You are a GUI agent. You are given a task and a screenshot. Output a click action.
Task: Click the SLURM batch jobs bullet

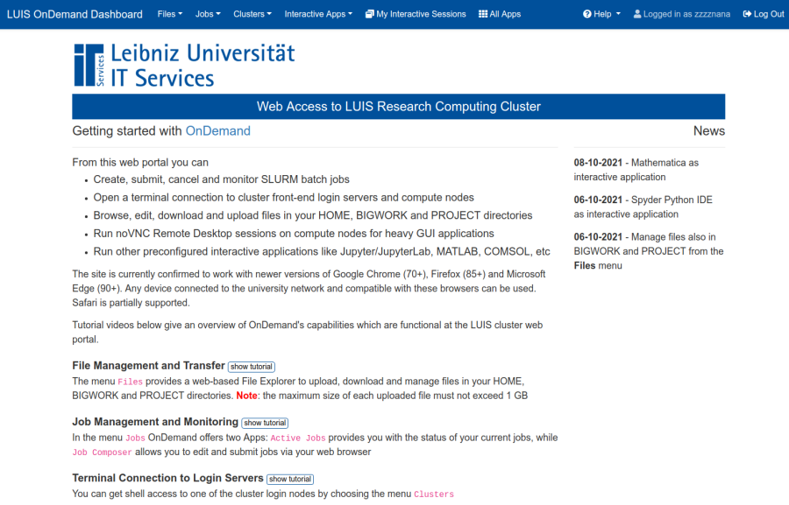coord(222,180)
